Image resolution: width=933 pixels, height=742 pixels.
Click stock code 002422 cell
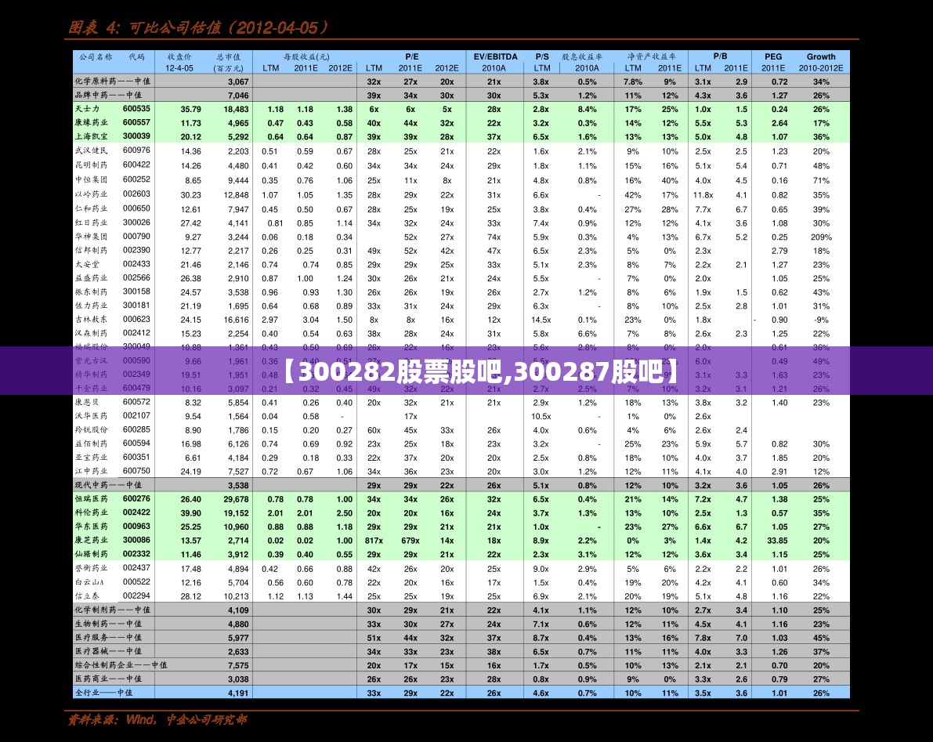[x=136, y=512]
